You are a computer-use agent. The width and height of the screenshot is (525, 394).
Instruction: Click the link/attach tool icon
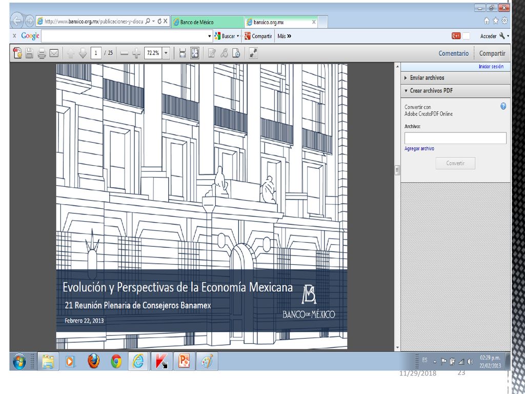pyautogui.click(x=224, y=53)
